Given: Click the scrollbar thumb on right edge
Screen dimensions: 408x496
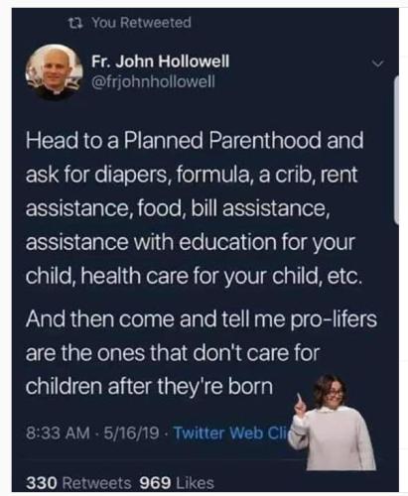Looking at the screenshot, I should (x=396, y=151).
